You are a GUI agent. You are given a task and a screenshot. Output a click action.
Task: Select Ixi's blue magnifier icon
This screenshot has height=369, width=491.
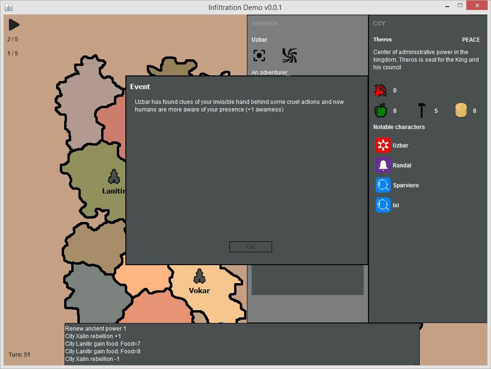[383, 205]
